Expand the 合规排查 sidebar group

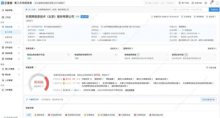tap(19, 59)
